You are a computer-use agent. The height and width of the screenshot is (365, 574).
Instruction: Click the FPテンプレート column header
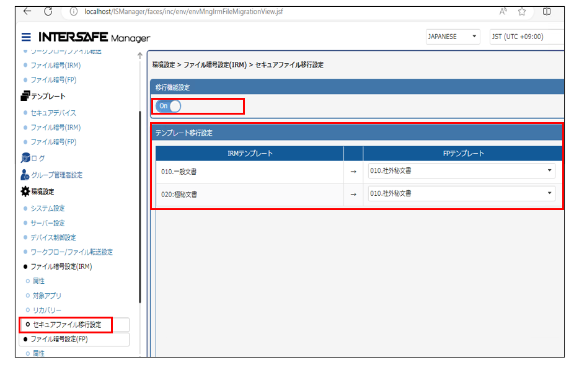coord(463,154)
